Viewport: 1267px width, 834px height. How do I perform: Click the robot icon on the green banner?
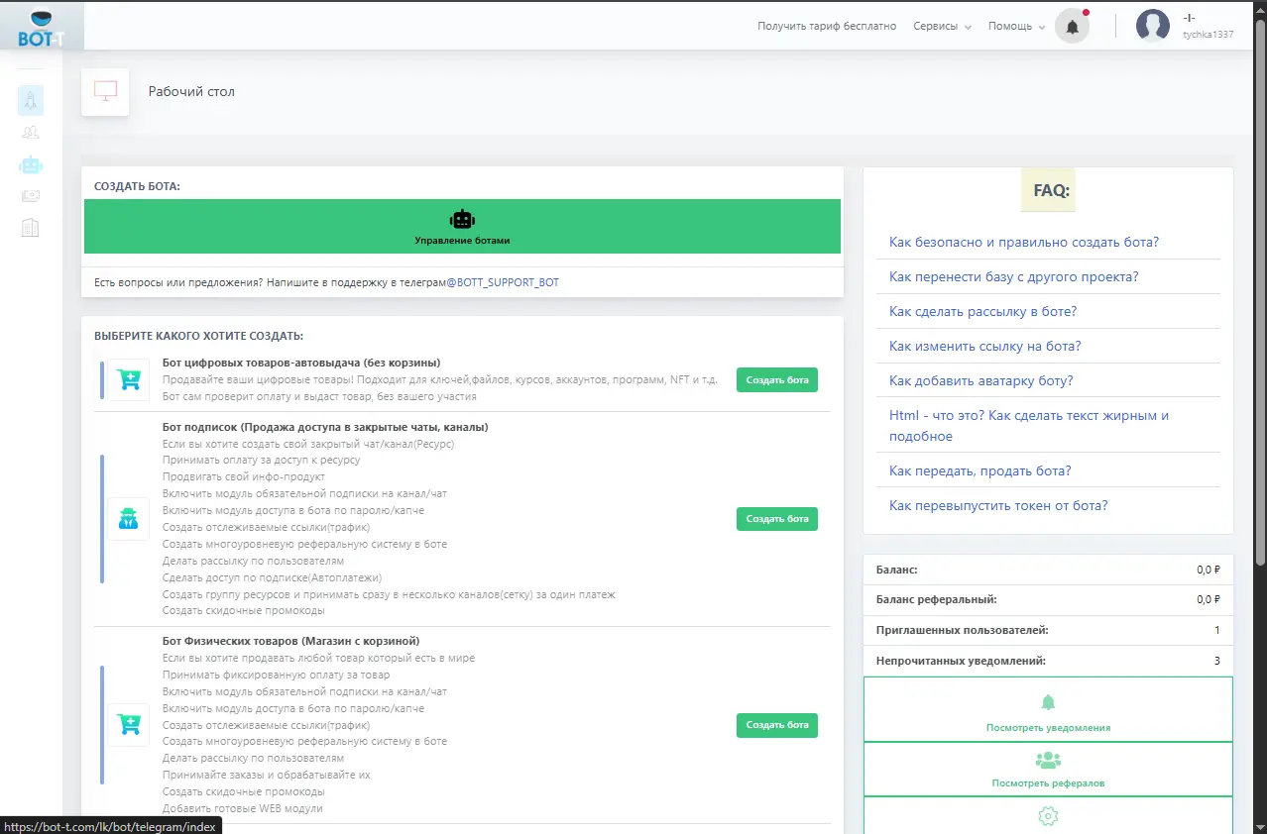pos(462,219)
